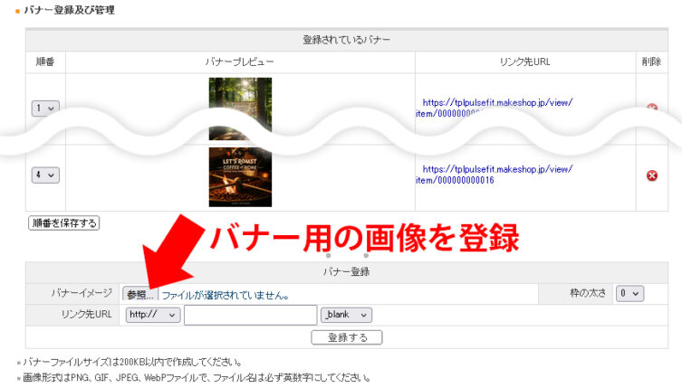This screenshot has height=388, width=682.
Task: Click the ファイルが選択されていません file label
Action: click(x=226, y=295)
